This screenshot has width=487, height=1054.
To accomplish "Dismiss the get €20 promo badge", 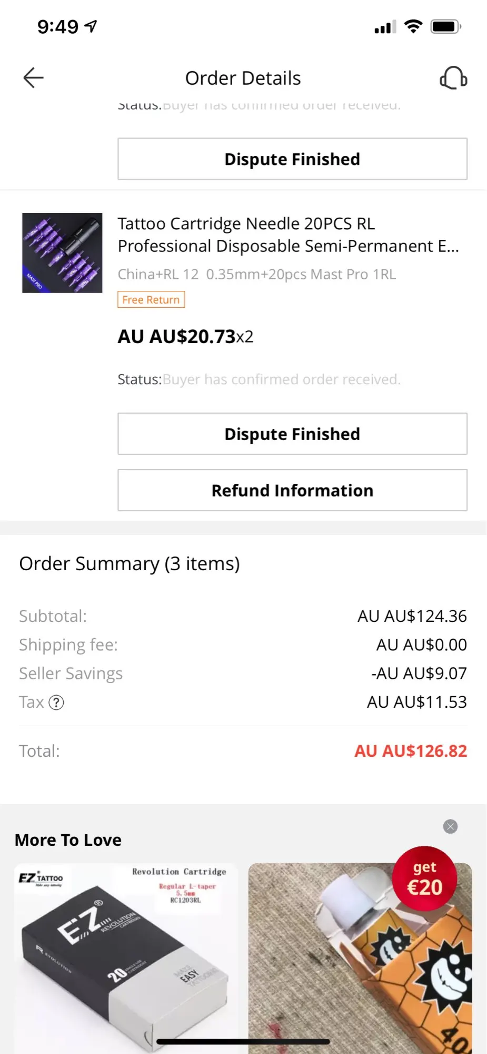I will pyautogui.click(x=450, y=826).
